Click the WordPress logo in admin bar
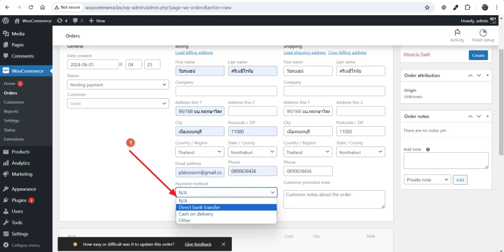Screen dimensions: 504x252 6,21
